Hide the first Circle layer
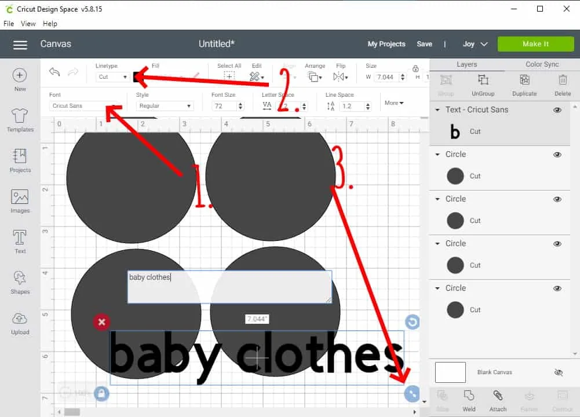Image resolution: width=580 pixels, height=417 pixels. point(557,155)
